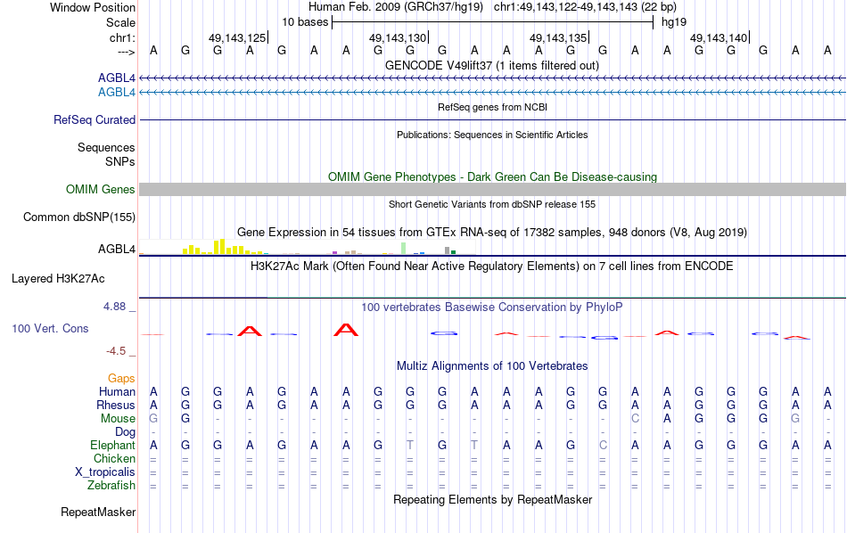The width and height of the screenshot is (847, 533).
Task: Select the "Chicken" alignment row label
Action: tap(114, 458)
